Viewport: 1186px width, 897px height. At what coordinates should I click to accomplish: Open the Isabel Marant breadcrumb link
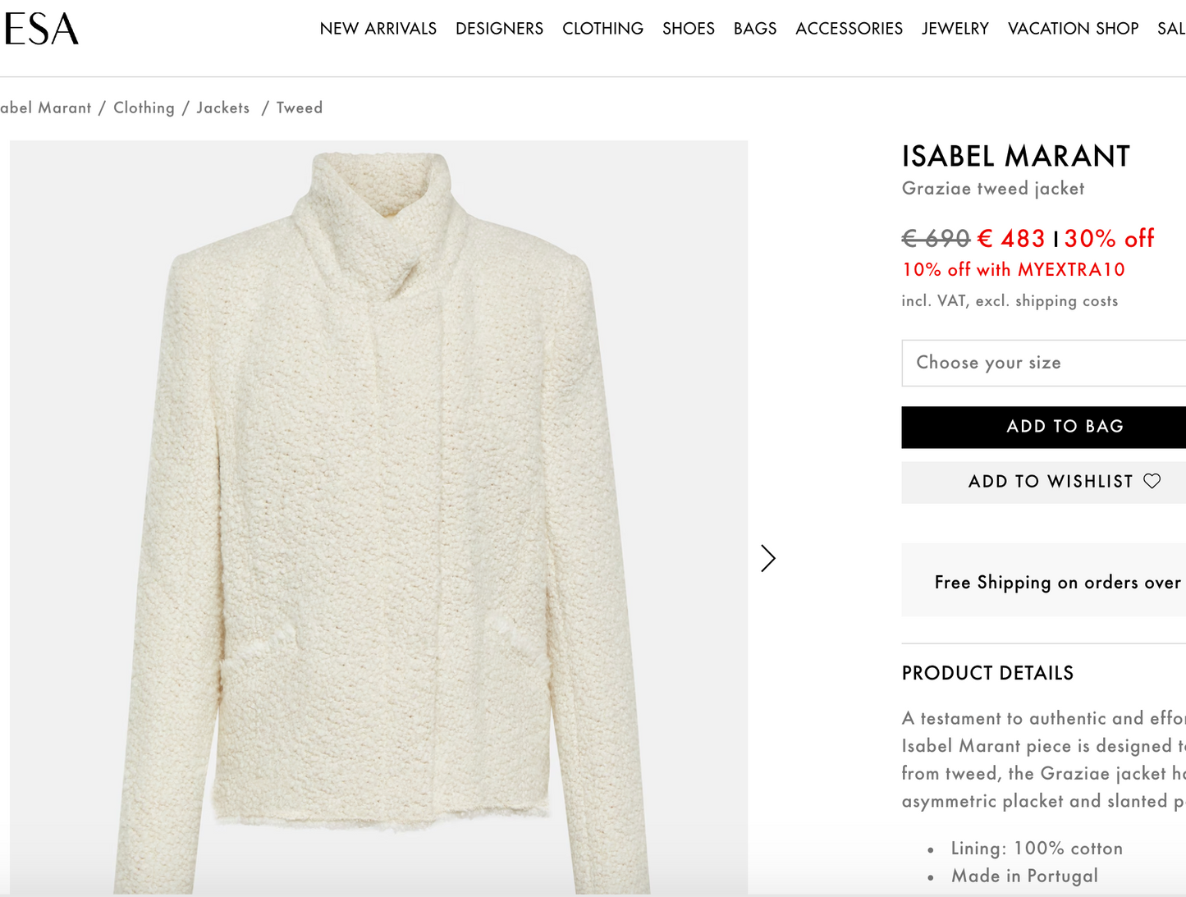point(44,108)
